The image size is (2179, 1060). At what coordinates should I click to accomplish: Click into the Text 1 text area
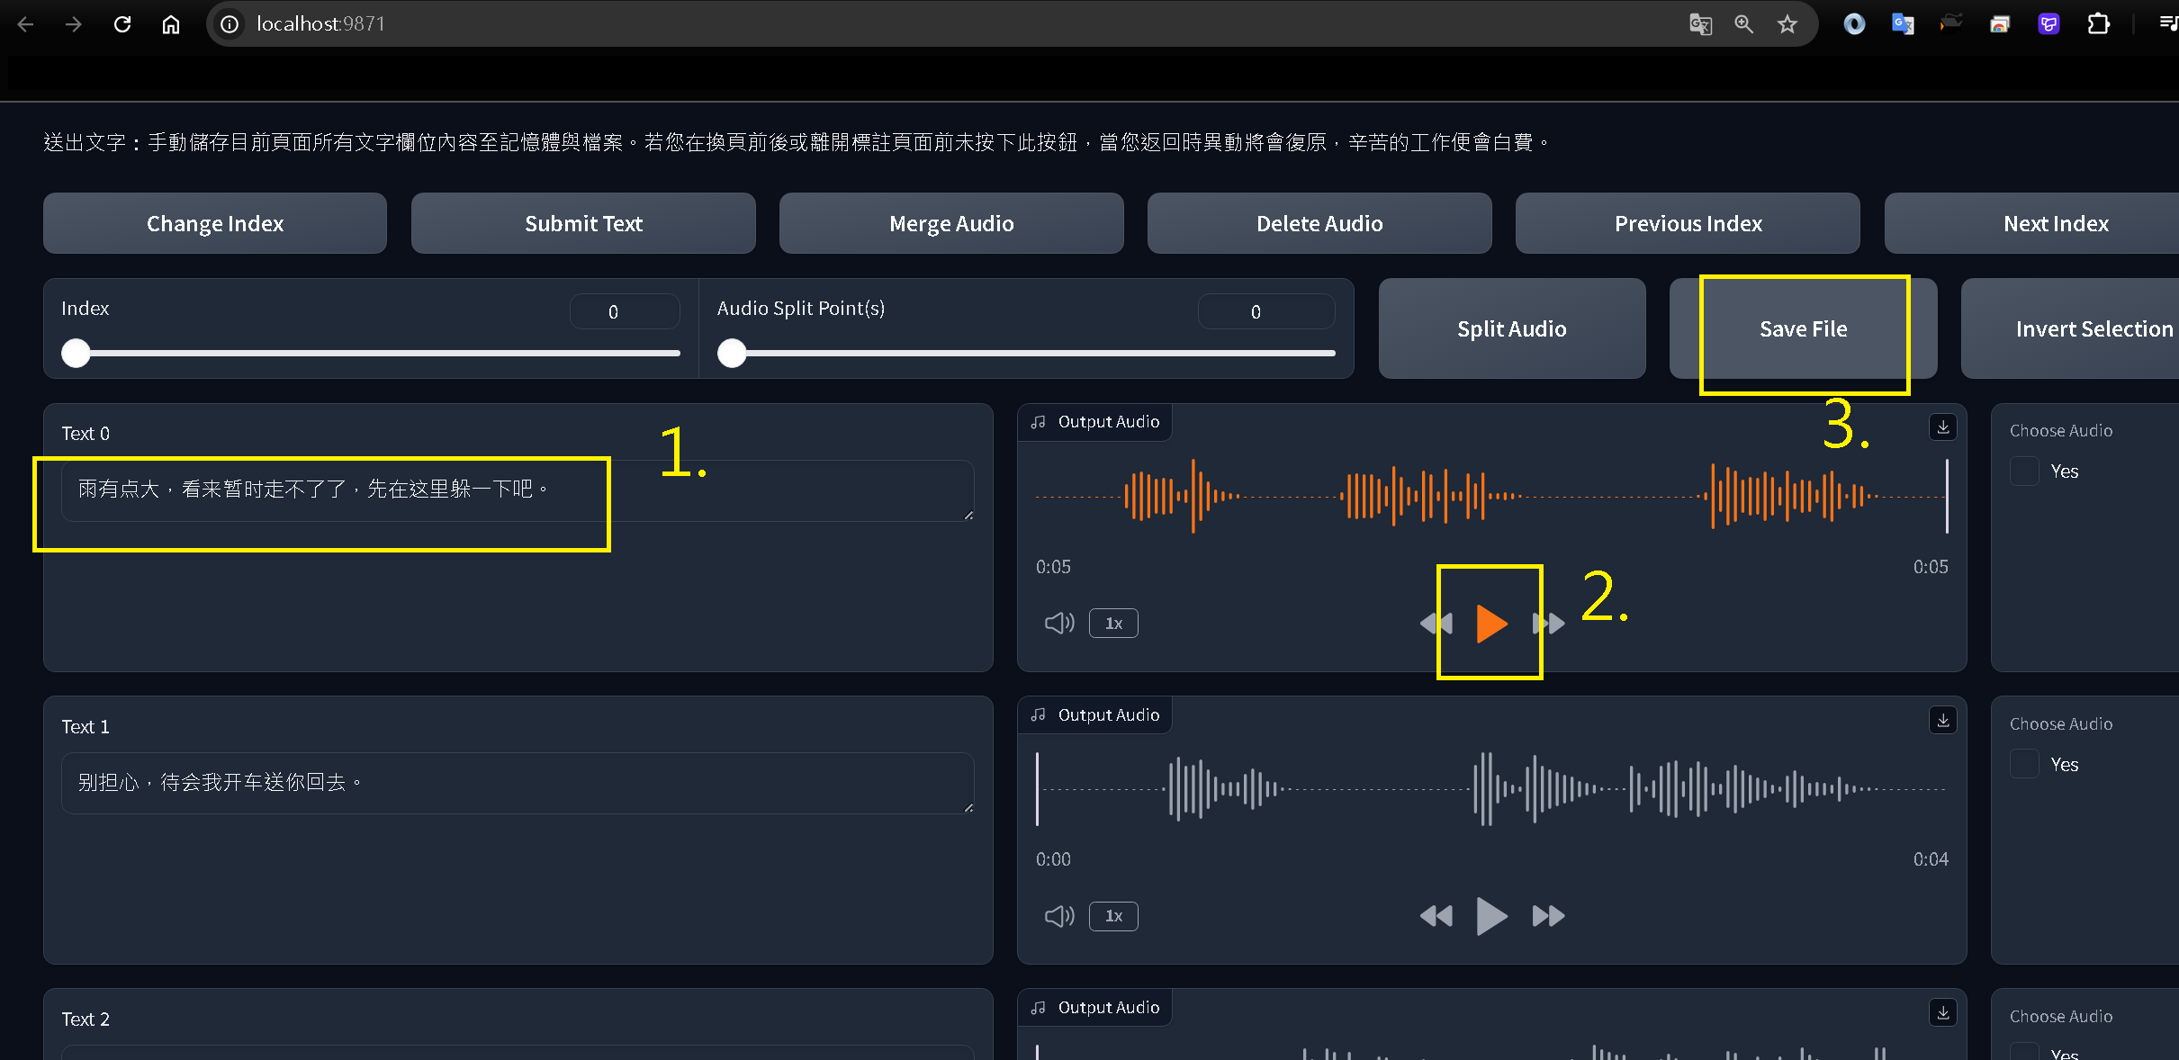(x=518, y=783)
